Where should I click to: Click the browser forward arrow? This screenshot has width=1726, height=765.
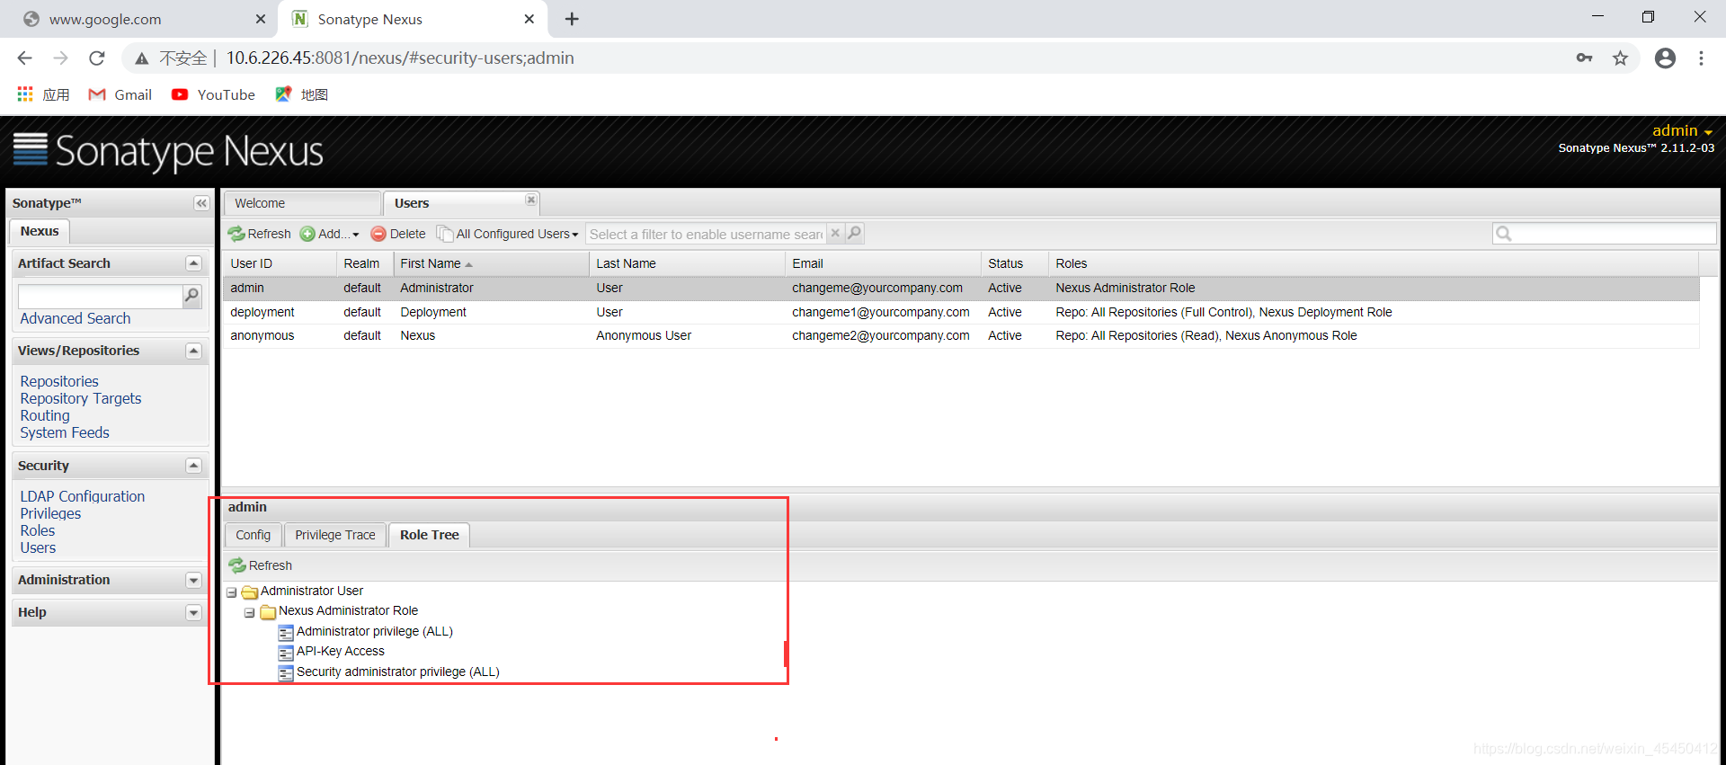[x=60, y=58]
